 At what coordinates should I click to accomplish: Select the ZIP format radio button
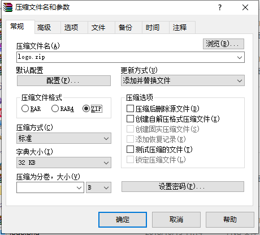point(86,109)
